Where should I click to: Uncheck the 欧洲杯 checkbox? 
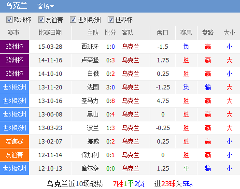point(9,20)
